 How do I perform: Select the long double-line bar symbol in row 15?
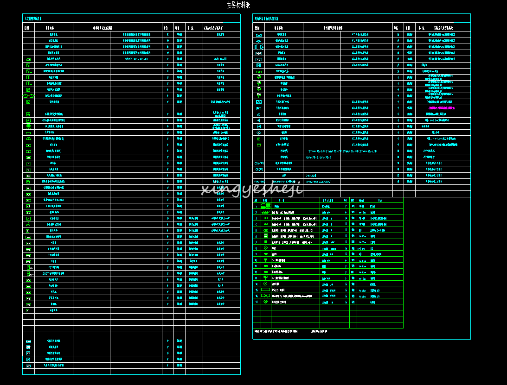266,290
